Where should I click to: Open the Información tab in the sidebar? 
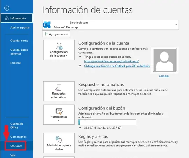click(x=17, y=18)
